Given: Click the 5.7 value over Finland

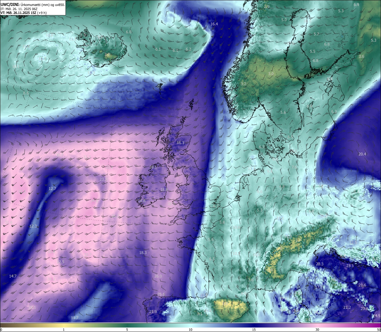Looking at the screenshot, I should (x=316, y=35).
